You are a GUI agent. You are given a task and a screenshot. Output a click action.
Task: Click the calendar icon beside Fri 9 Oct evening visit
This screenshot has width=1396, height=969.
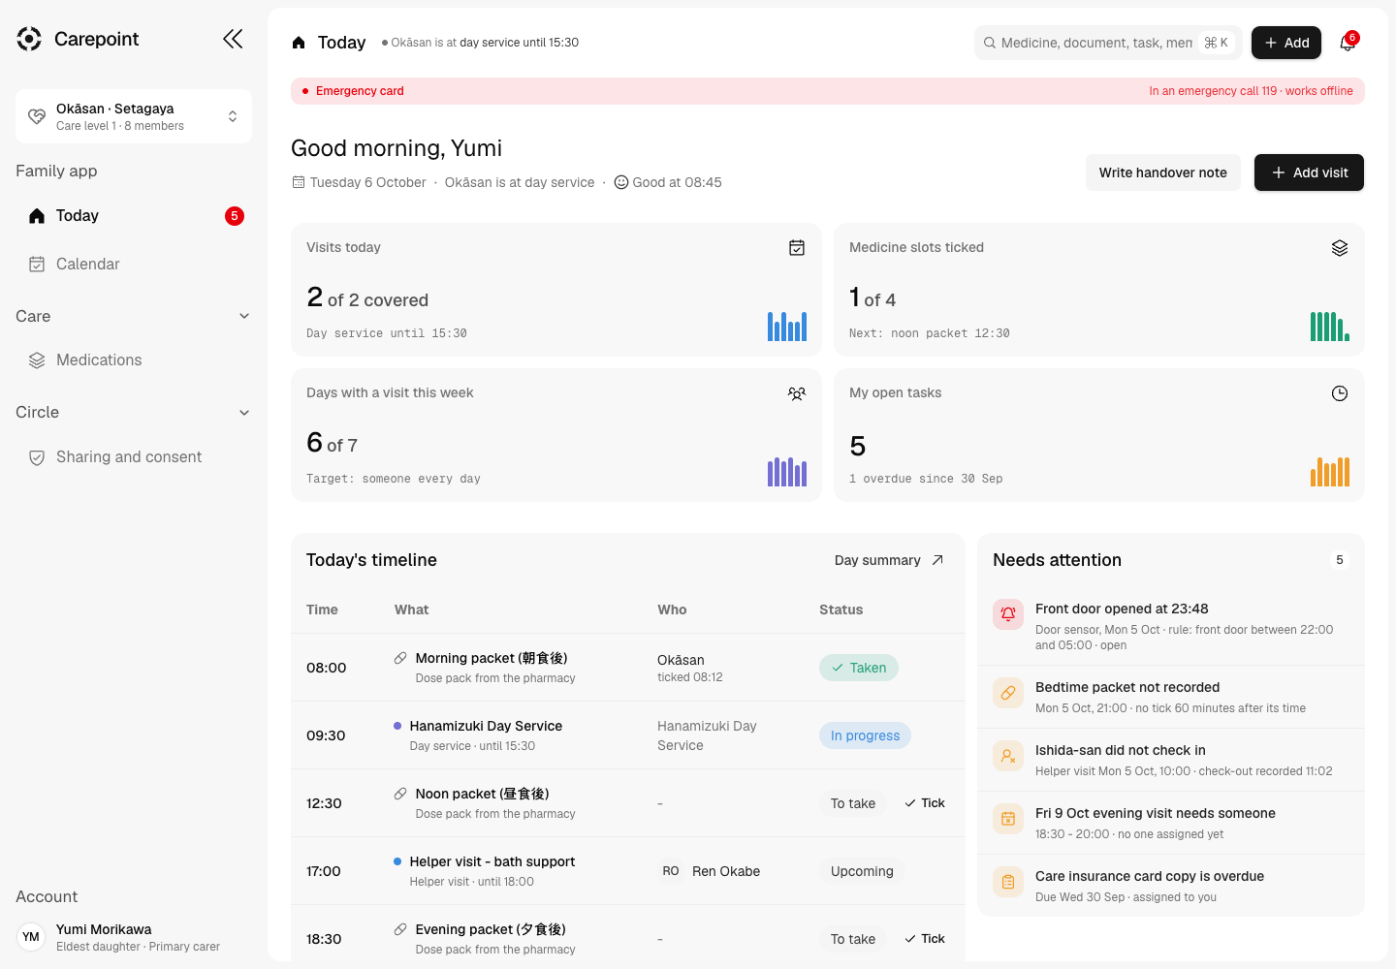click(1008, 819)
